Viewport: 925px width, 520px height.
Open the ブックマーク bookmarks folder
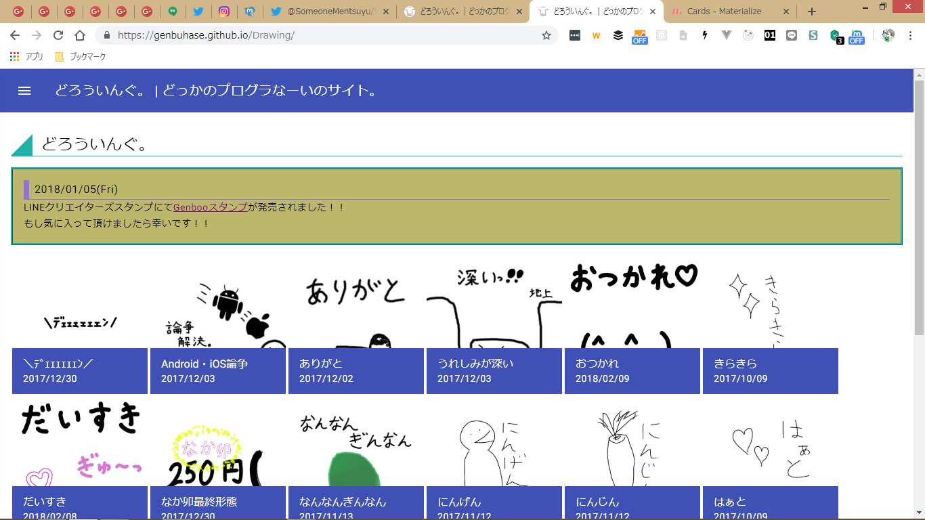[81, 57]
